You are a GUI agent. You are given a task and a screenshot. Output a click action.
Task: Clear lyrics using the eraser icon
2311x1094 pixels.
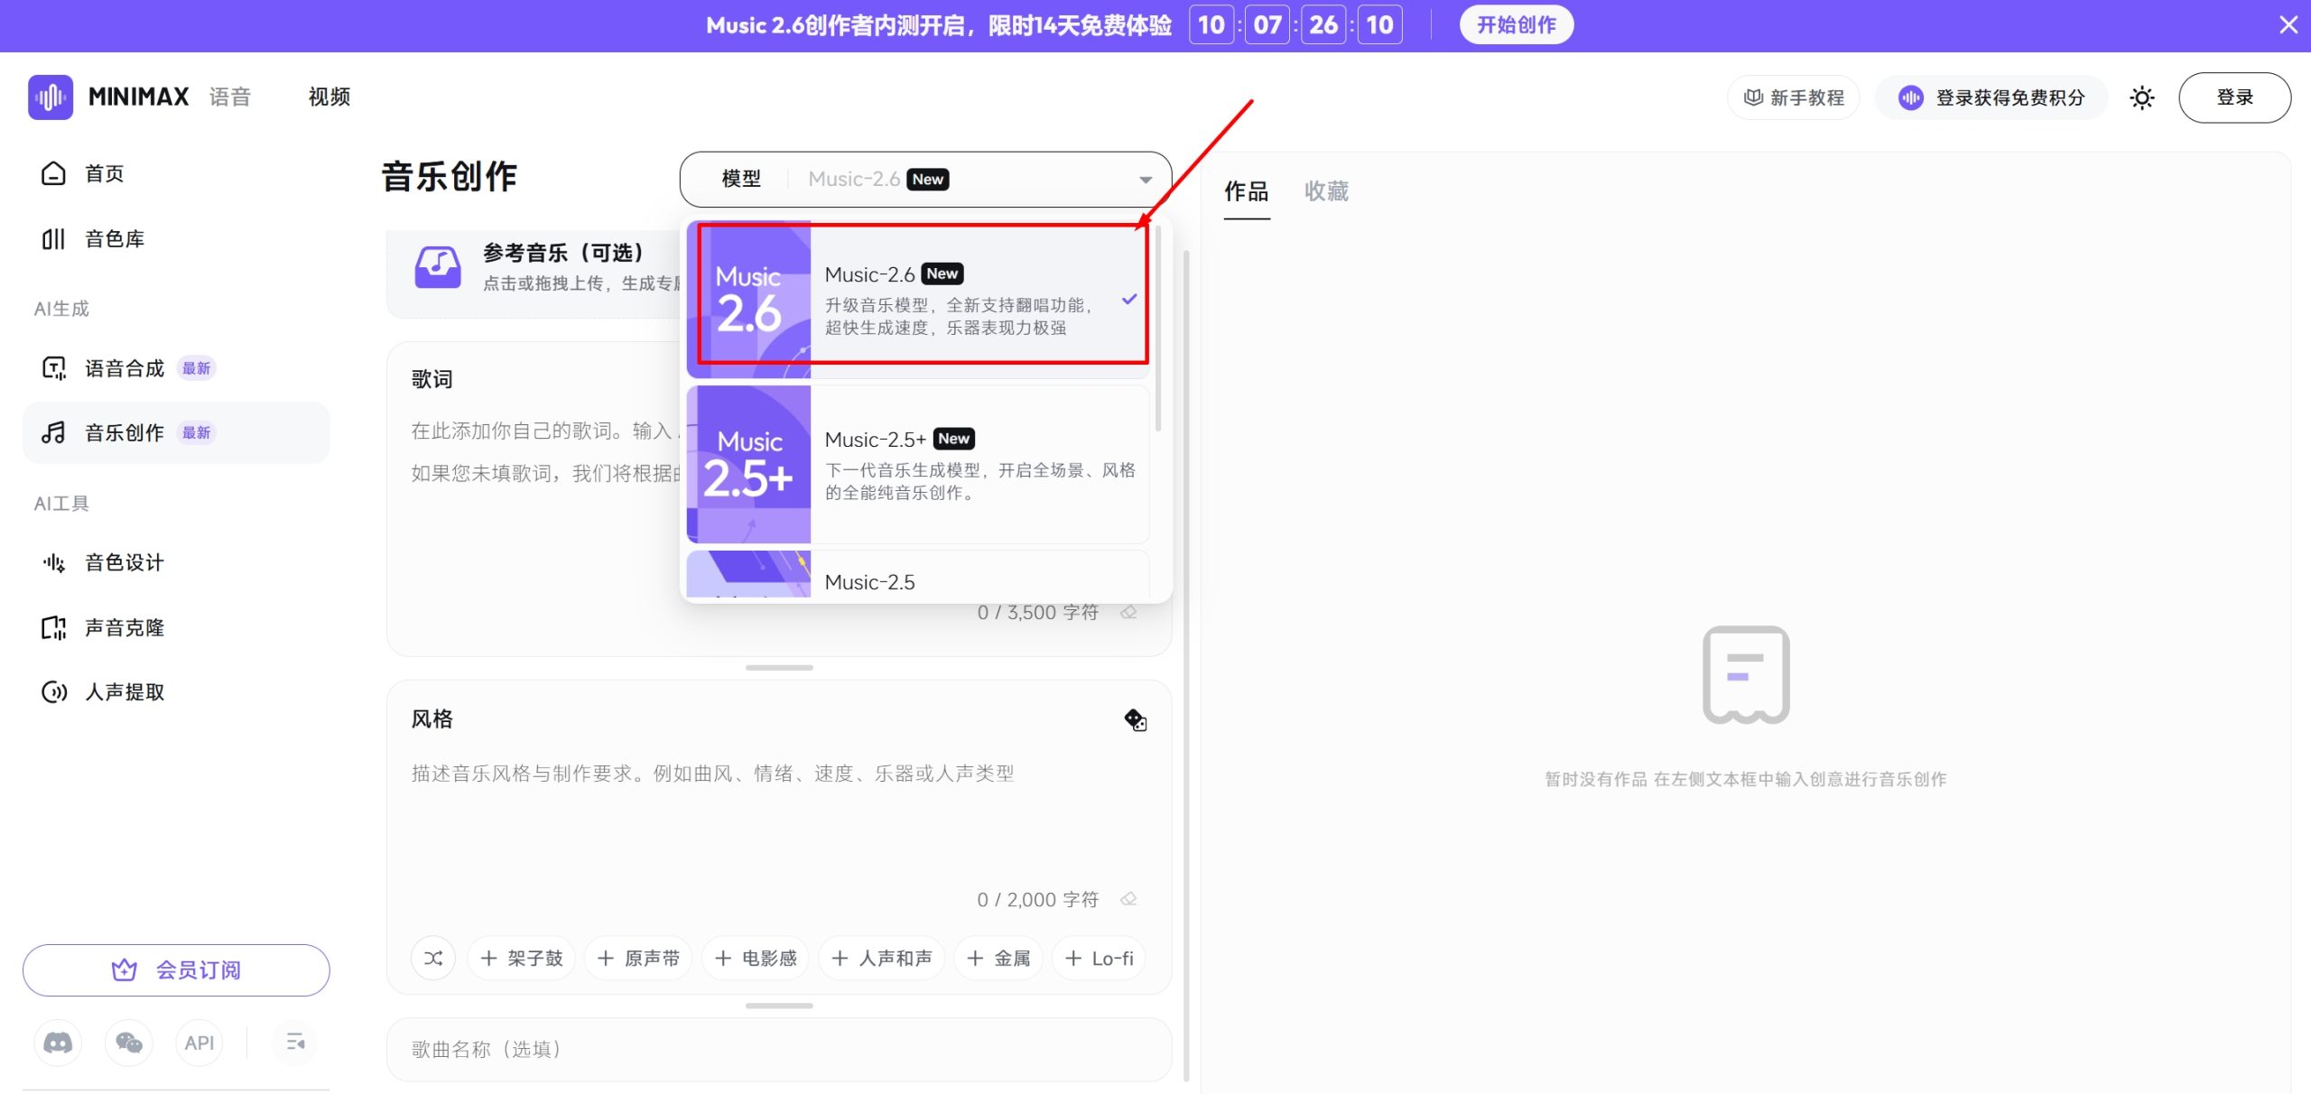pos(1128,612)
